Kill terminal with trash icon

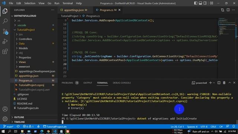[224, 83]
